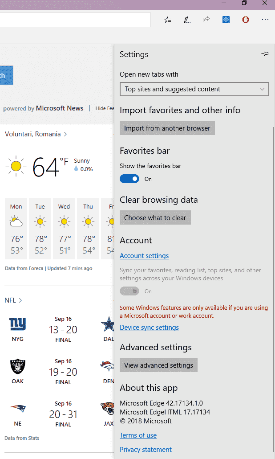This screenshot has width=275, height=459.
Task: Click the blue snowflake extension icon
Action: 226,20
